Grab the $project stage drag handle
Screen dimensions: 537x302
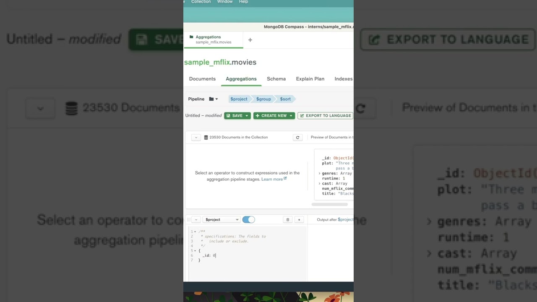pos(188,220)
